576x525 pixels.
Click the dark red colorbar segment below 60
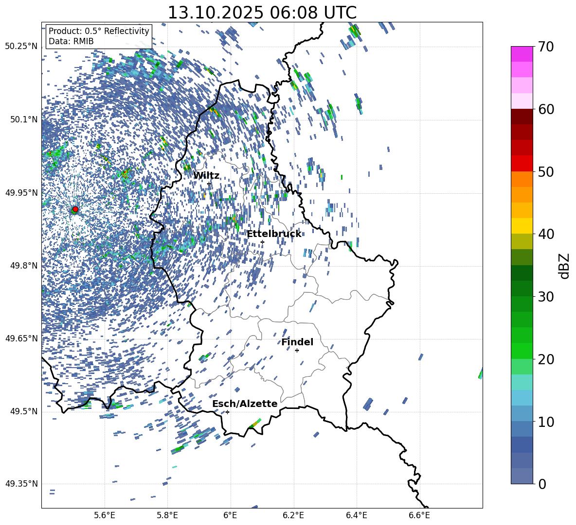coord(522,117)
